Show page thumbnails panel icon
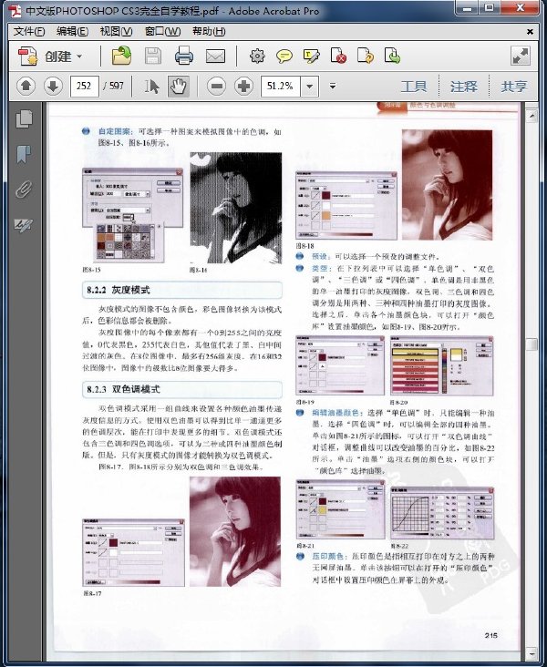This screenshot has width=547, height=667. pos(25,119)
